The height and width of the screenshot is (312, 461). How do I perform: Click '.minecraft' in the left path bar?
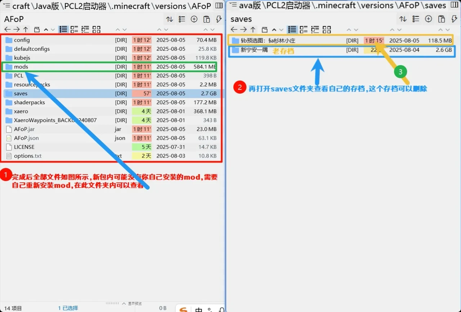click(131, 6)
